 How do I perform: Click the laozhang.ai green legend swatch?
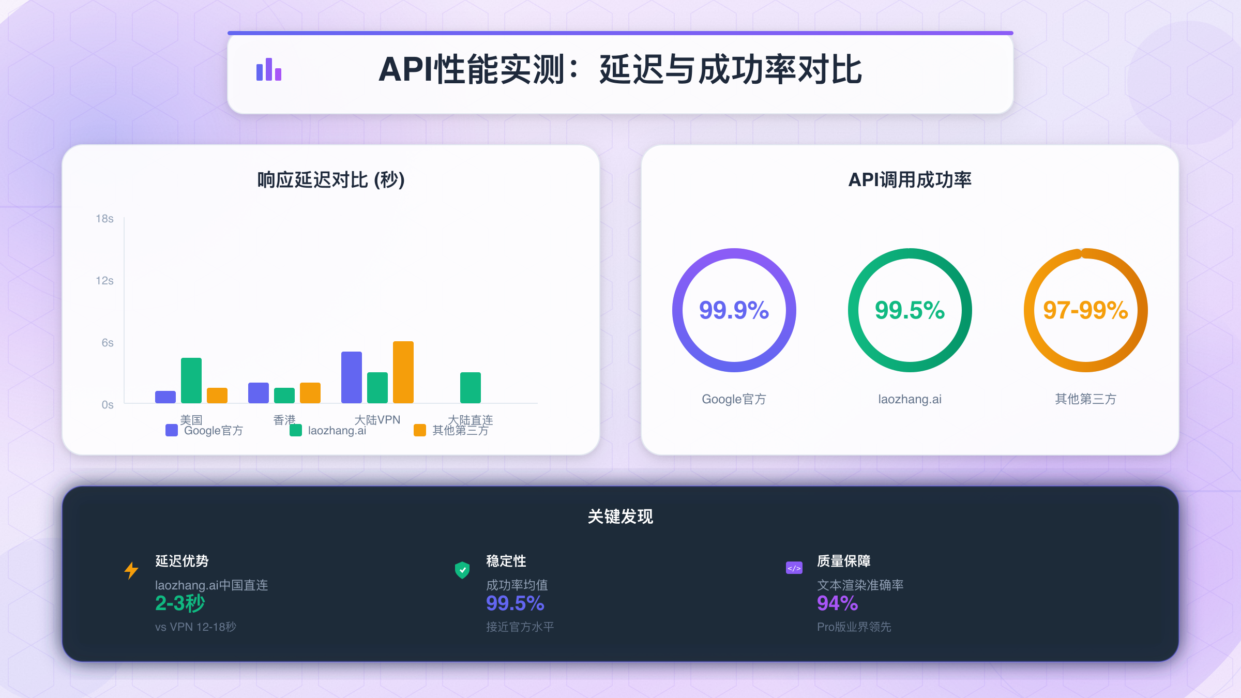(x=295, y=430)
